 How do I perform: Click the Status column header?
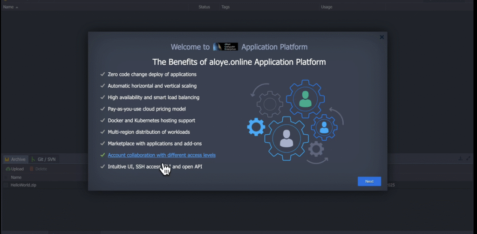point(204,7)
